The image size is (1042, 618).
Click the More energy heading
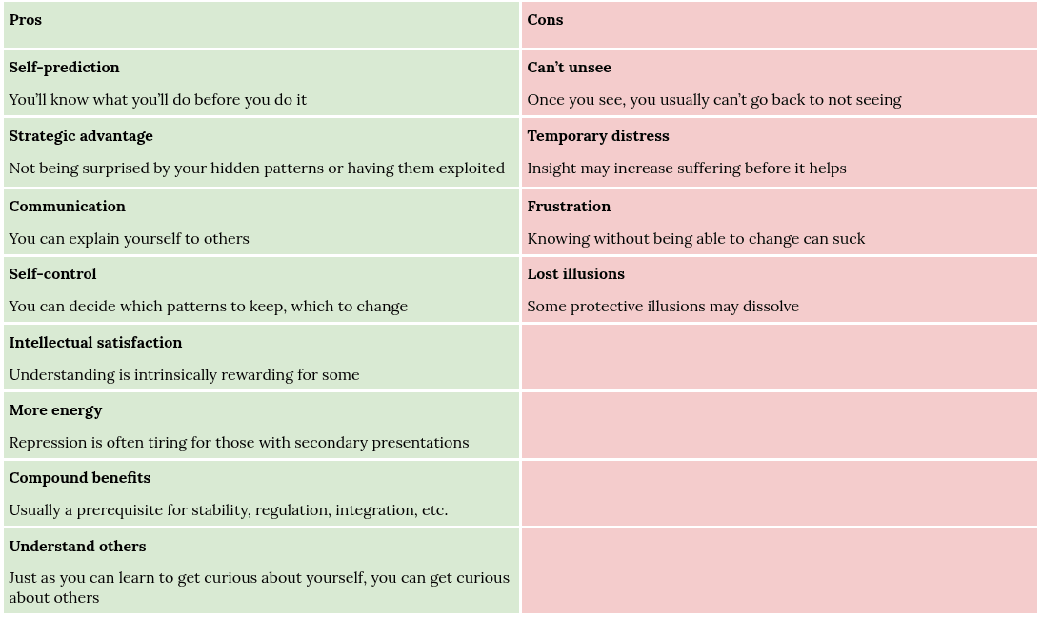[56, 410]
